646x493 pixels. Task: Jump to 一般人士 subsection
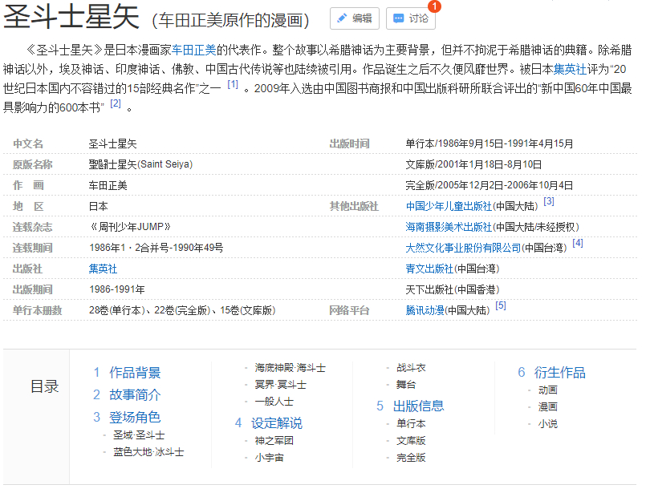coord(274,402)
